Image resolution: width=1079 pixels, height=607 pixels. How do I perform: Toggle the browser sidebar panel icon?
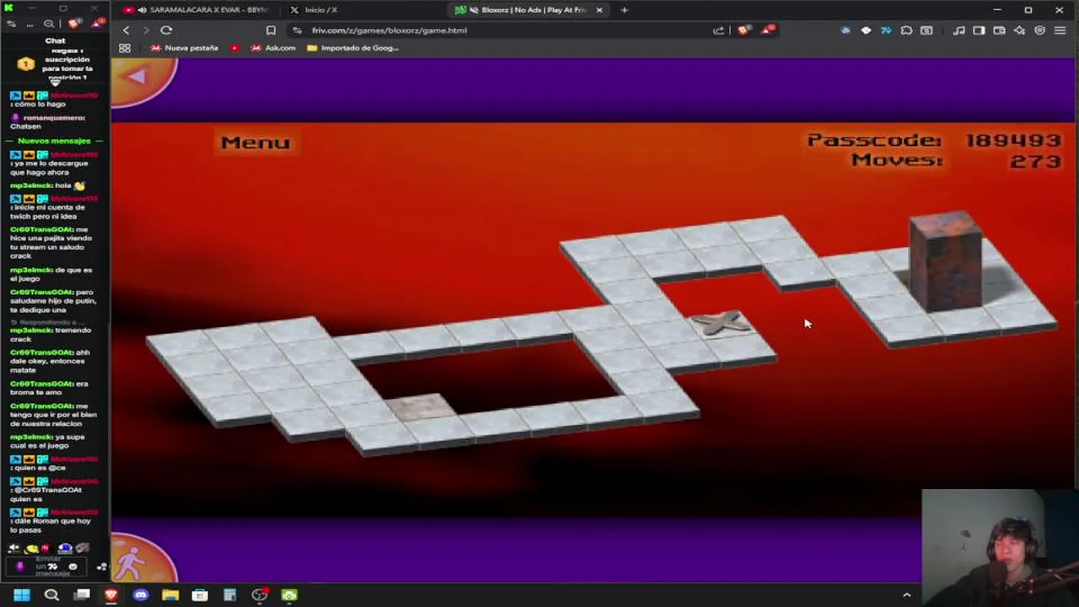[x=979, y=30]
